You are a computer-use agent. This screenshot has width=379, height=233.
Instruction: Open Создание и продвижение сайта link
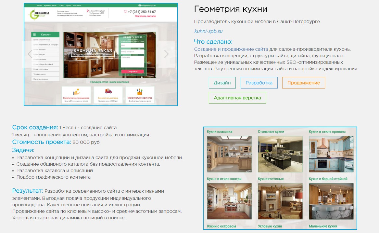click(231, 49)
